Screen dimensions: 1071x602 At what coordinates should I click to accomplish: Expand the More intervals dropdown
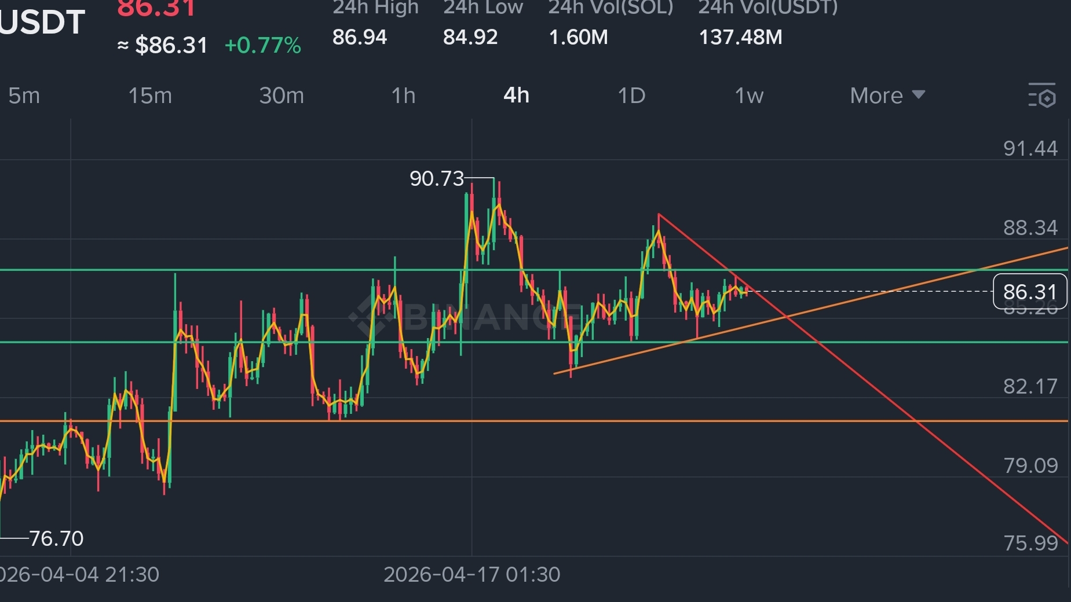[x=887, y=96]
